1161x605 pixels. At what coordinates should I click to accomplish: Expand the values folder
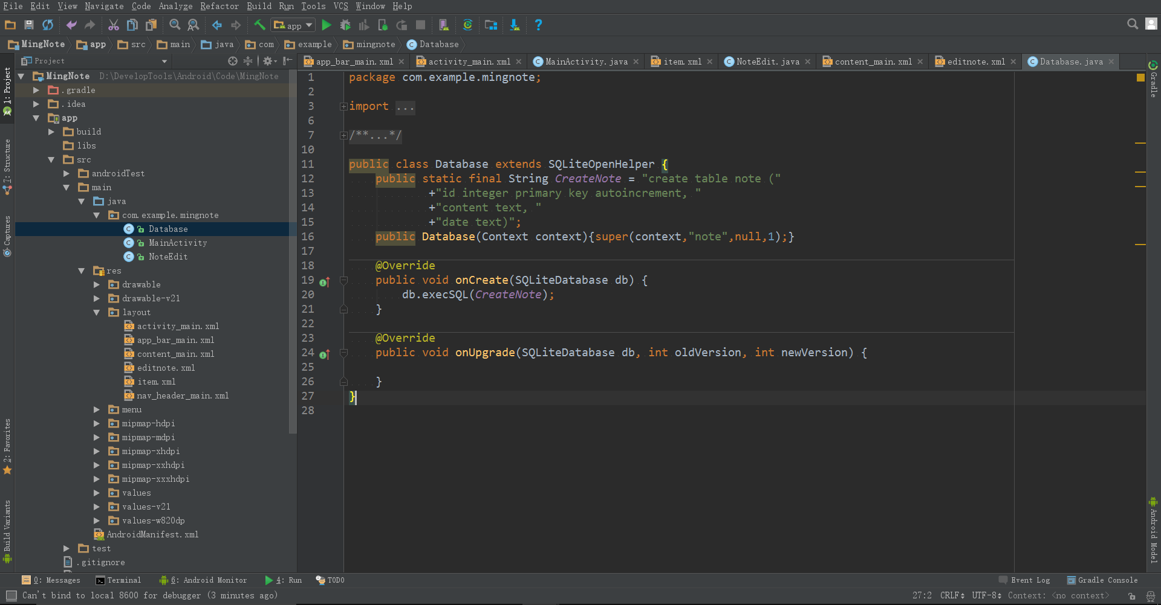click(97, 493)
